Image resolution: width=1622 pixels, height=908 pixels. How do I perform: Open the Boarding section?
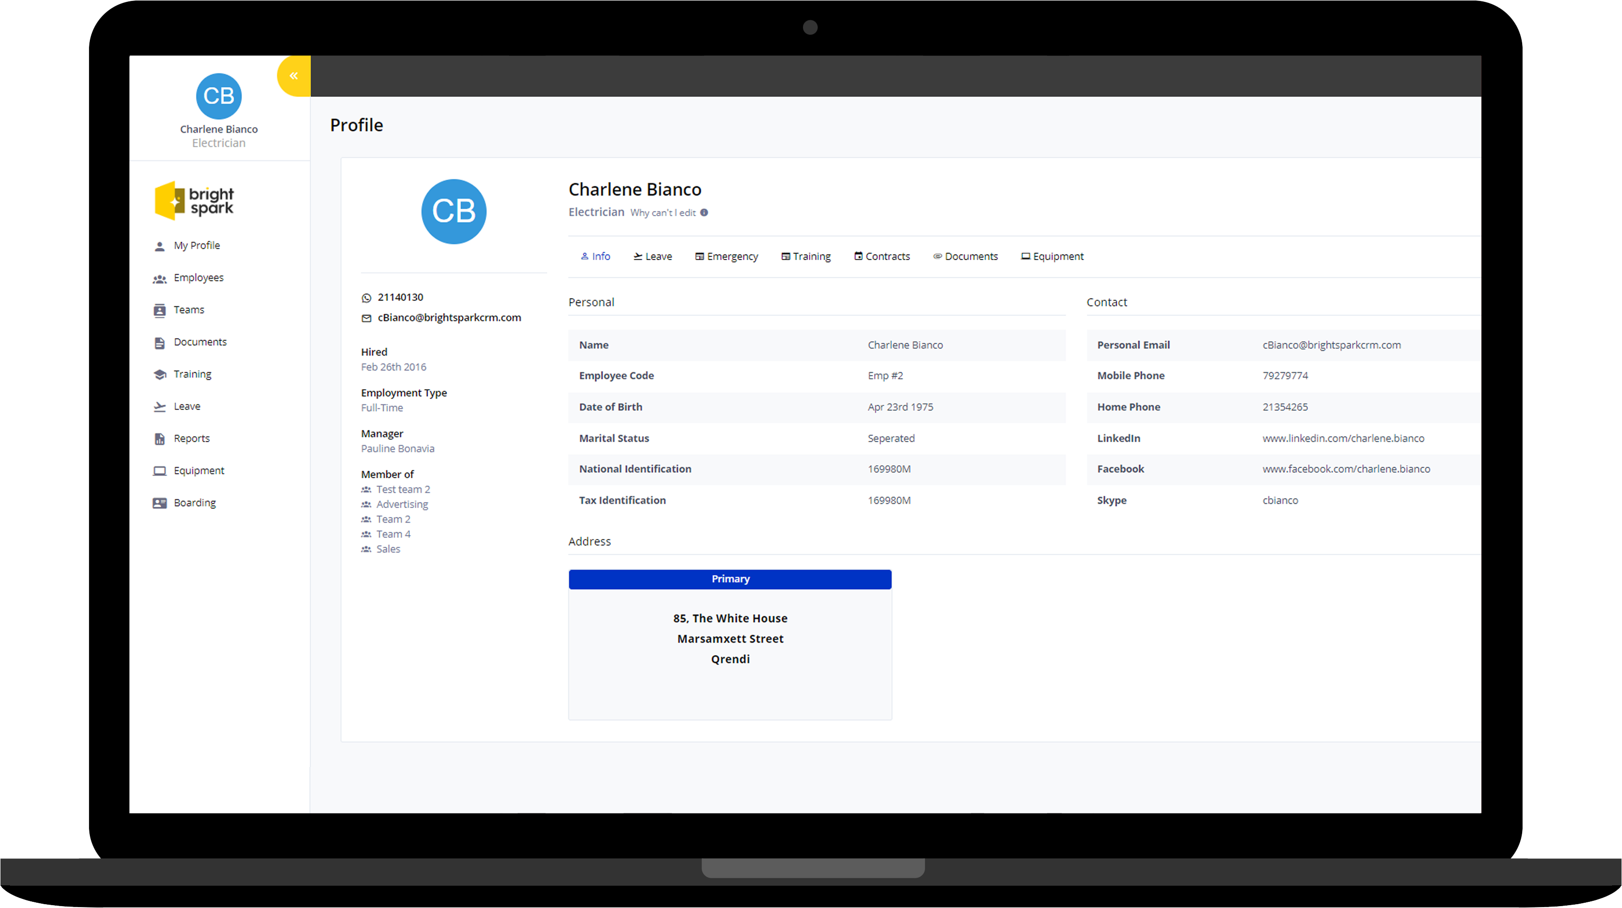coord(194,502)
